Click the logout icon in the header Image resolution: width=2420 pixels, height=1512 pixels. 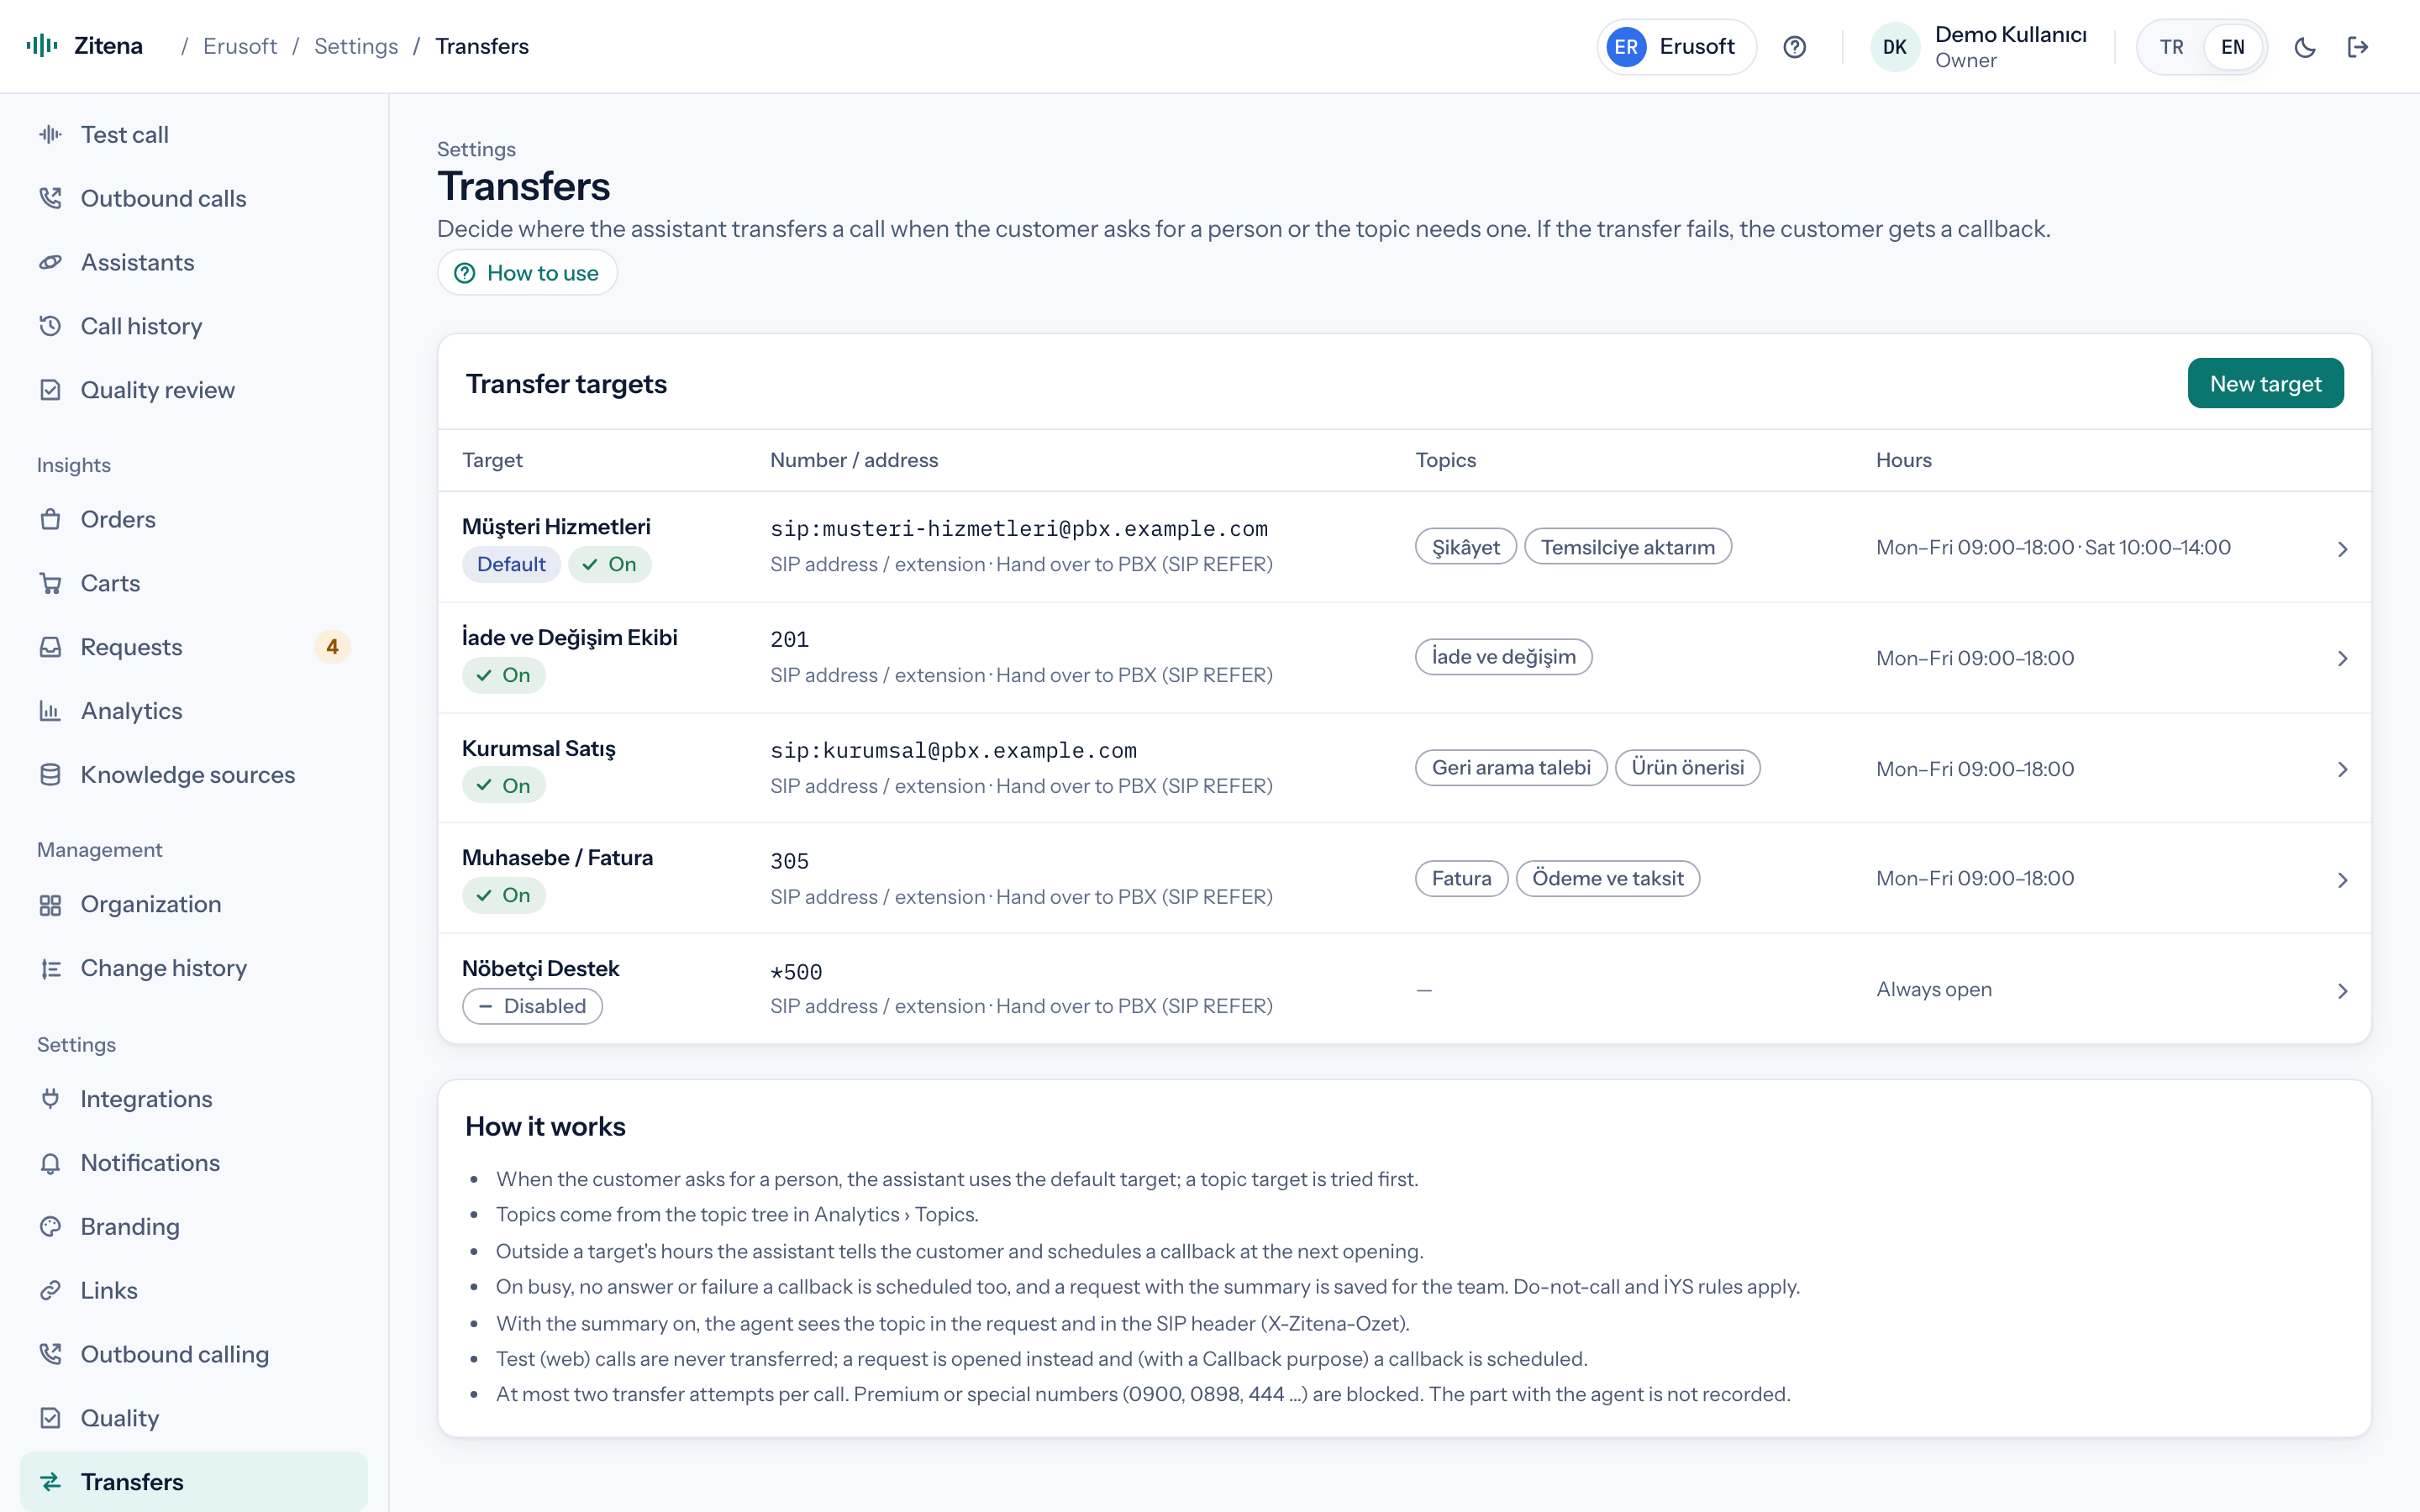[x=2358, y=47]
